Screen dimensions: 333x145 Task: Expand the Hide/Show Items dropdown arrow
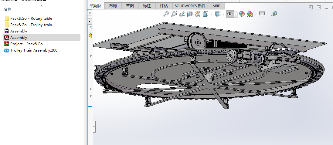[236, 14]
